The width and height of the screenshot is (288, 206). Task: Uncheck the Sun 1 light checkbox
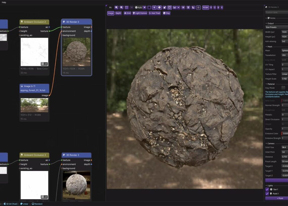pos(267,189)
